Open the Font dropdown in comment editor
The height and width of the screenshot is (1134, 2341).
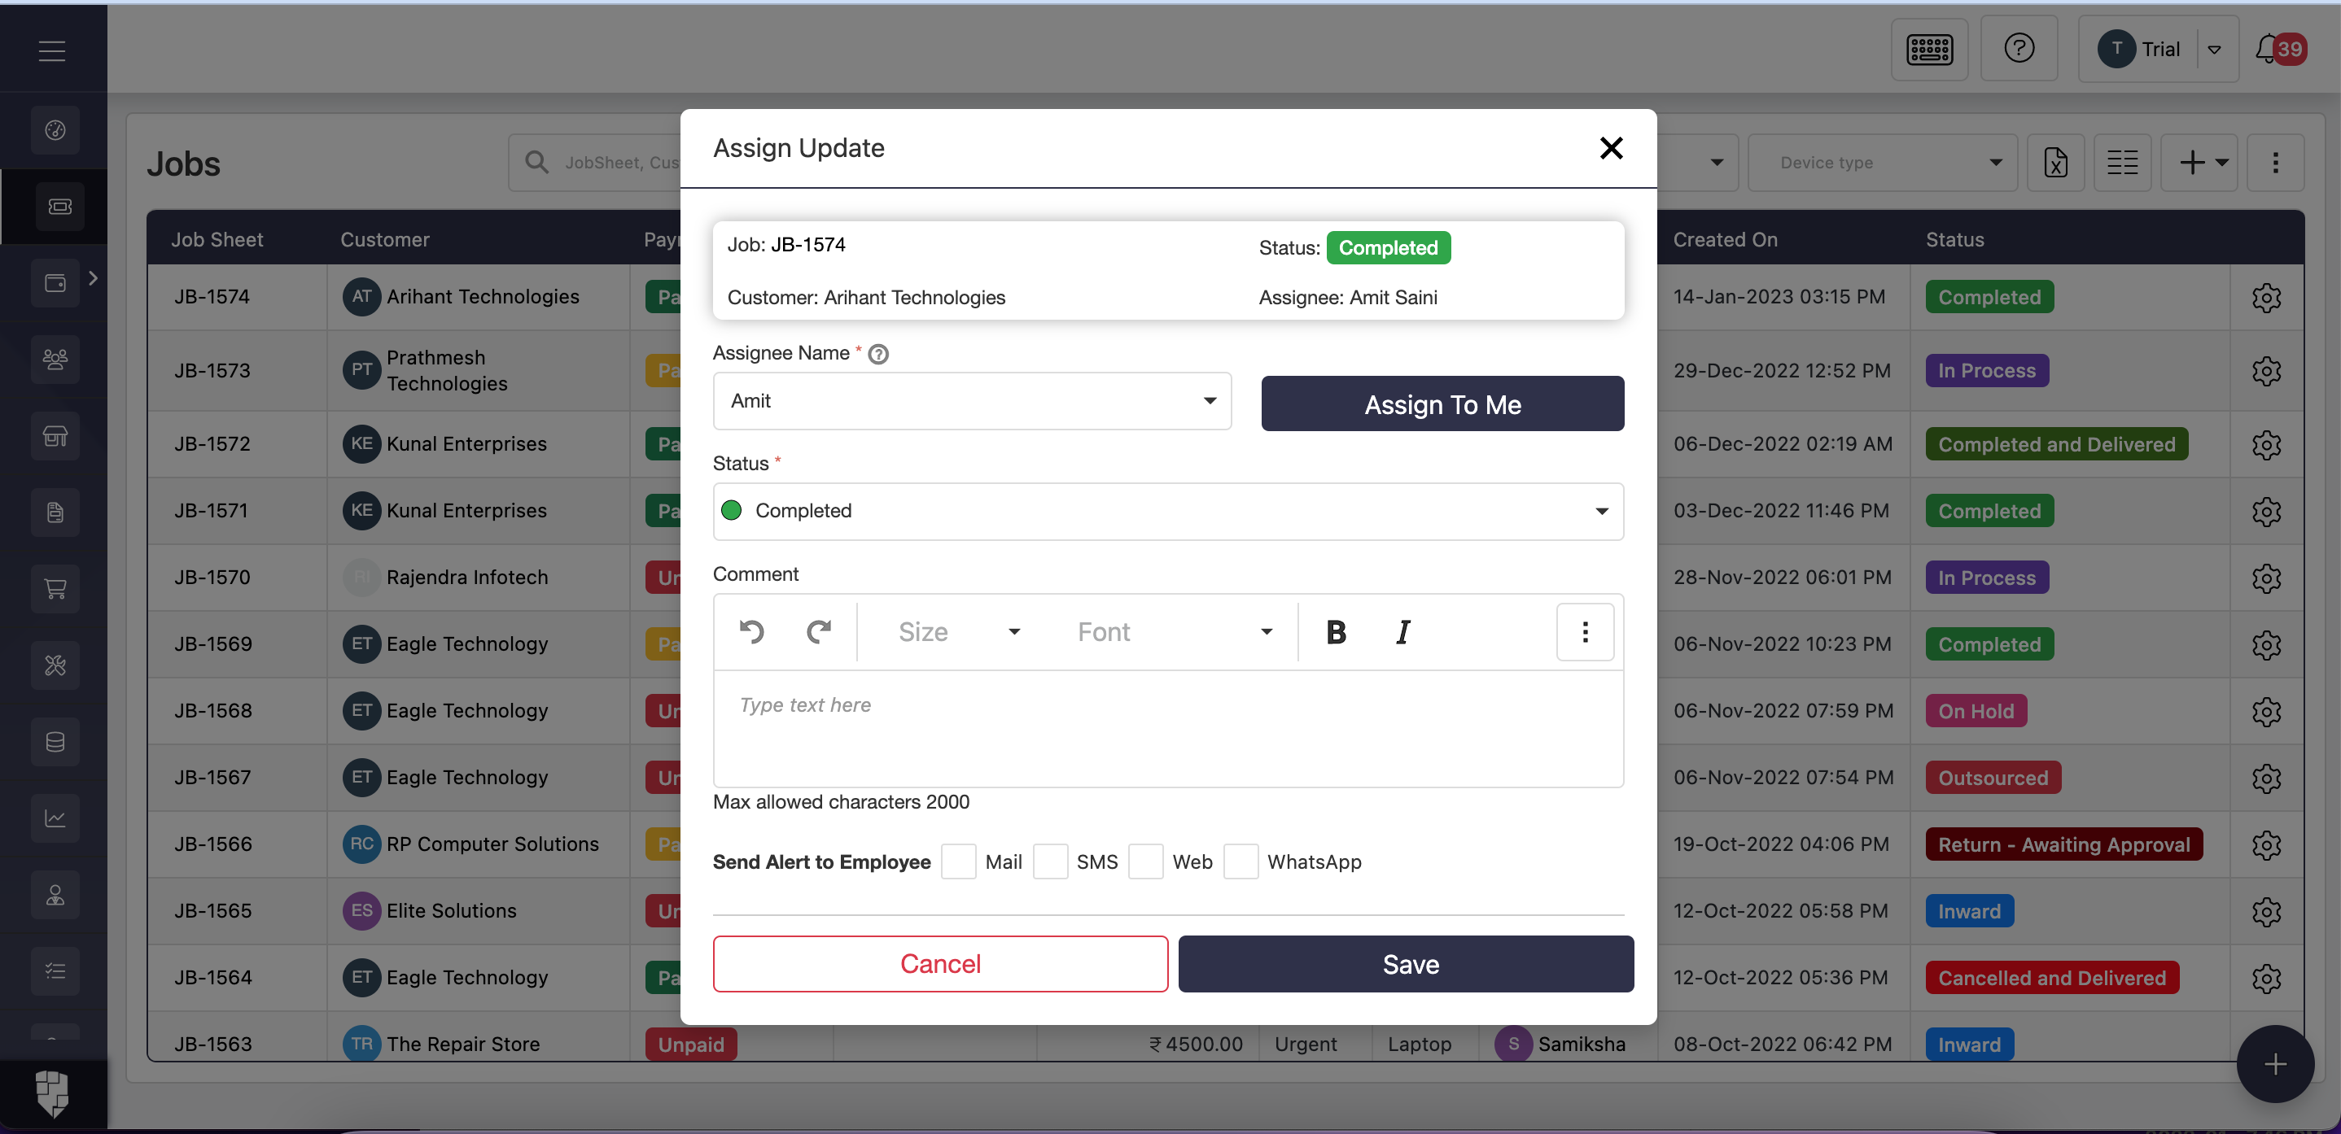click(1173, 631)
